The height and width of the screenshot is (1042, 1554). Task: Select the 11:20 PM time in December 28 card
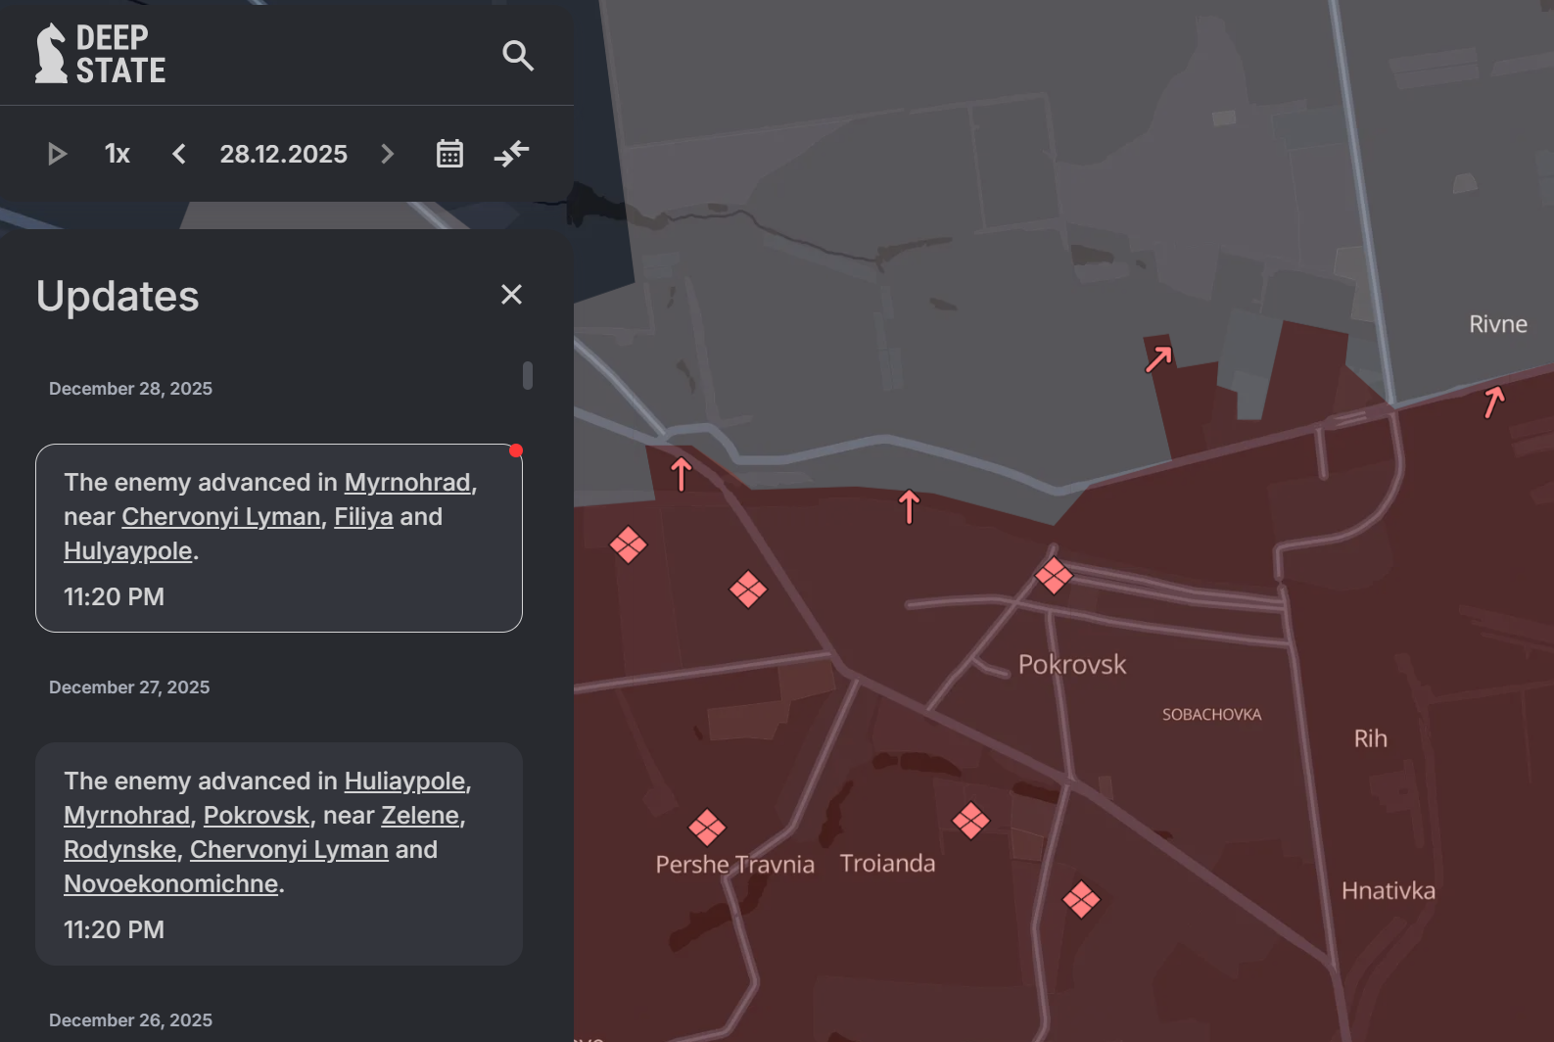tap(114, 597)
